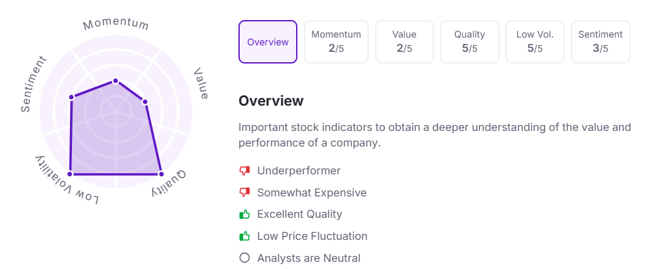Click the Value point on radar chart
Image resolution: width=646 pixels, height=269 pixels.
(144, 102)
